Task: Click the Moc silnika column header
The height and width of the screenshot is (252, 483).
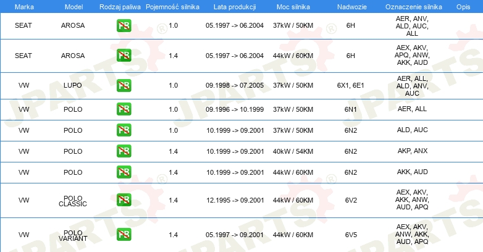Action: point(293,7)
